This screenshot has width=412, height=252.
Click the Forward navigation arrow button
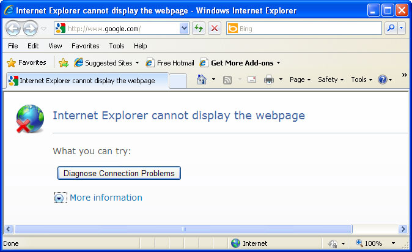(x=30, y=28)
